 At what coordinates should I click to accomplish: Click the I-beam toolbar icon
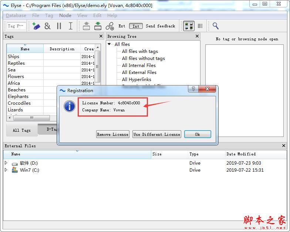(70, 26)
